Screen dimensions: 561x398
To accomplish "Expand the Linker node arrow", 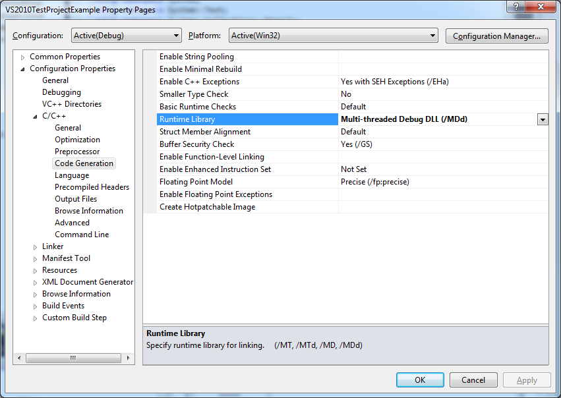I will [x=35, y=247].
